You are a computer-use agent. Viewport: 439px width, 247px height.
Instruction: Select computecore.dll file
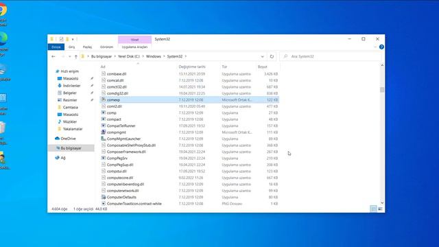[x=120, y=178]
